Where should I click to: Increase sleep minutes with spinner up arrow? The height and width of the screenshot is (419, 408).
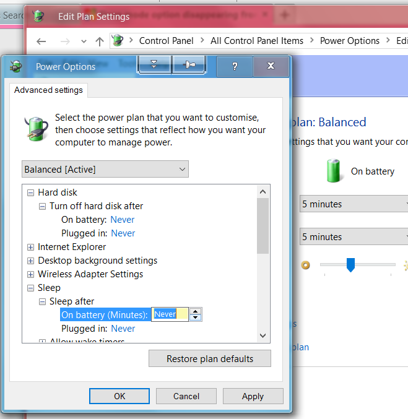(x=196, y=311)
